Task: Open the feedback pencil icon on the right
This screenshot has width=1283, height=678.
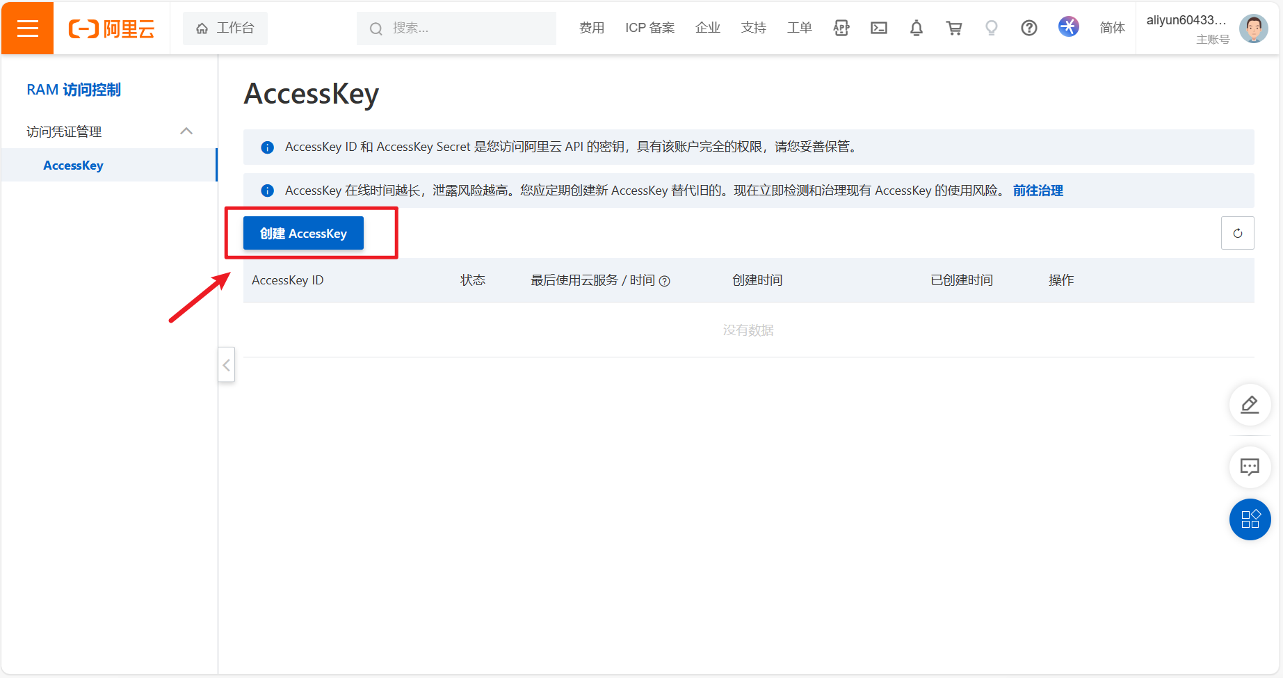Action: click(1250, 405)
